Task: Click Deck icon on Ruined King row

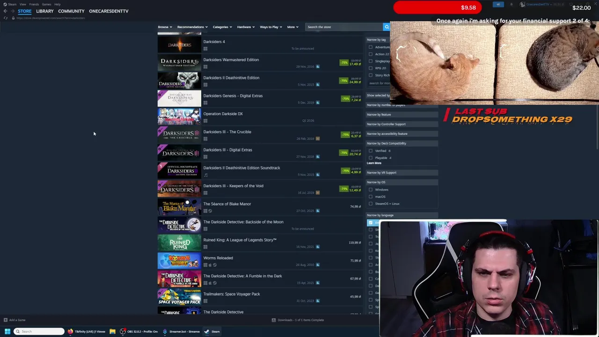Action: tap(318, 247)
